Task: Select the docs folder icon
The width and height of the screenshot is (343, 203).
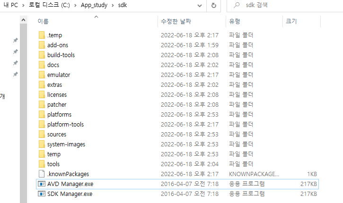Action: (x=42, y=65)
